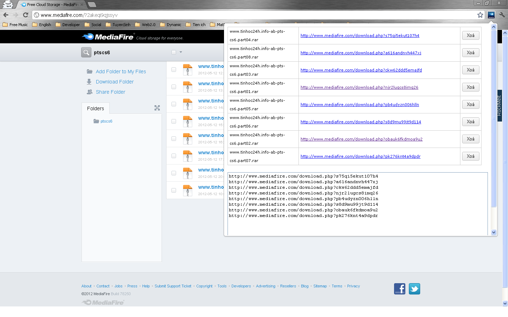The image size is (508, 317).
Task: Open the download link ending njr2lugcs8imq26
Action: coord(359,87)
